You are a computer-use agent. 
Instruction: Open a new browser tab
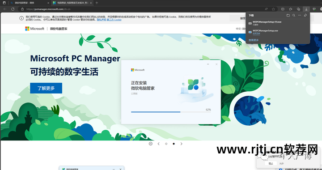pos(97,3)
